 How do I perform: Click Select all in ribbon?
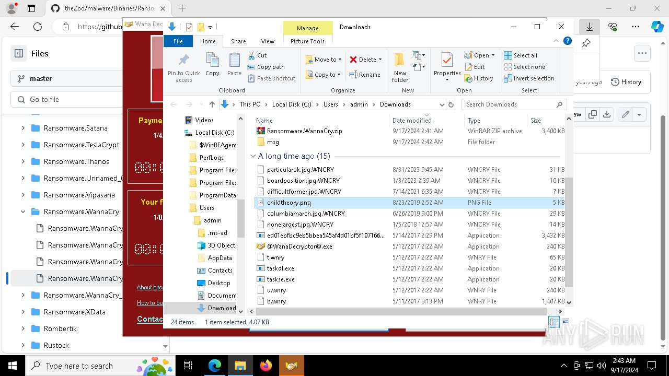[520, 55]
